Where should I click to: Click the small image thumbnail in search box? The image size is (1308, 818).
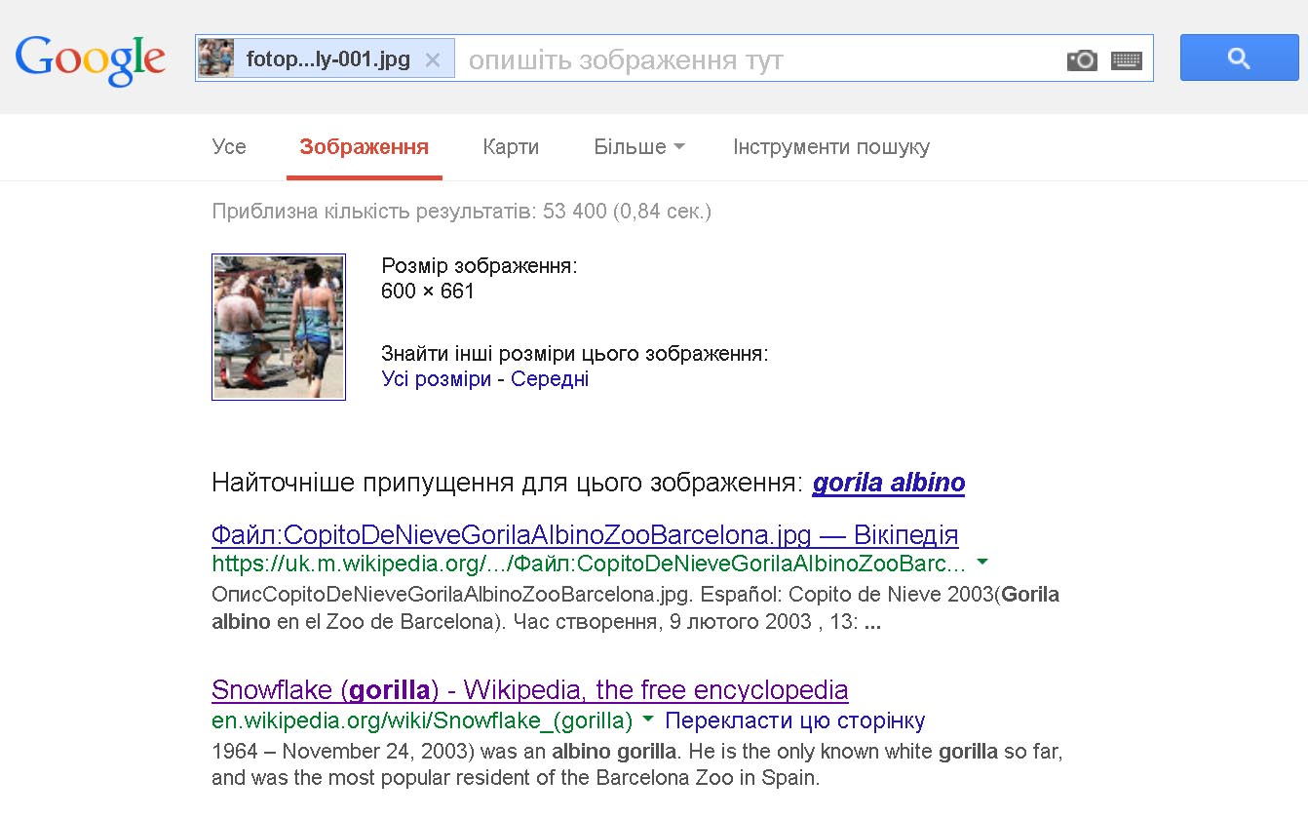(x=216, y=58)
